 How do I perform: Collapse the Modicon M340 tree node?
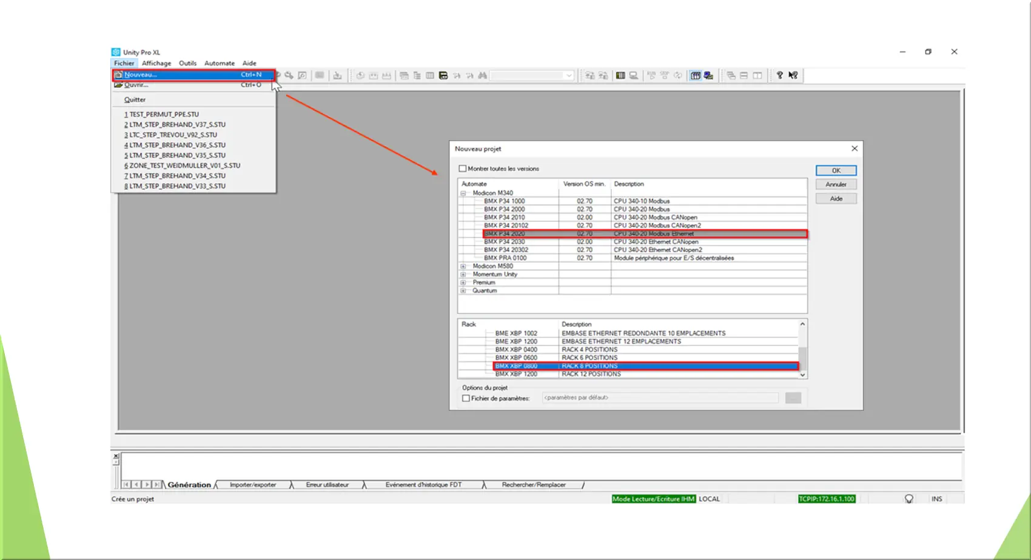click(463, 193)
